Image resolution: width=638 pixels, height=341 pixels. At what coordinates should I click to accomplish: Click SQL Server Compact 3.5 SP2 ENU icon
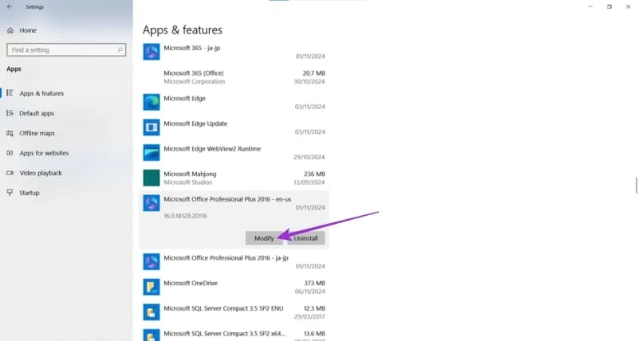pyautogui.click(x=152, y=312)
